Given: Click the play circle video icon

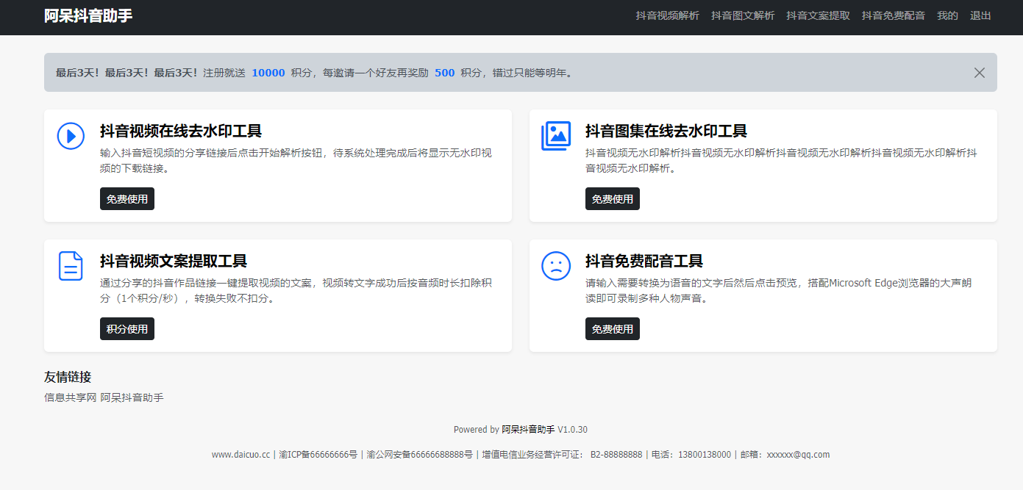Looking at the screenshot, I should 71,136.
